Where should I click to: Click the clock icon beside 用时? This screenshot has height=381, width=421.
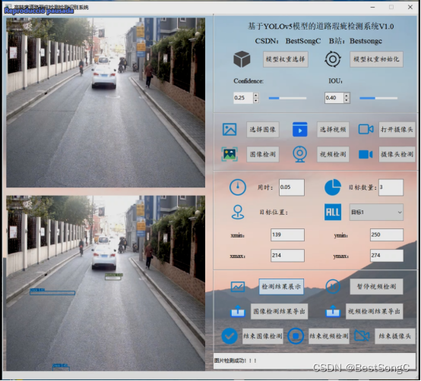pyautogui.click(x=238, y=187)
